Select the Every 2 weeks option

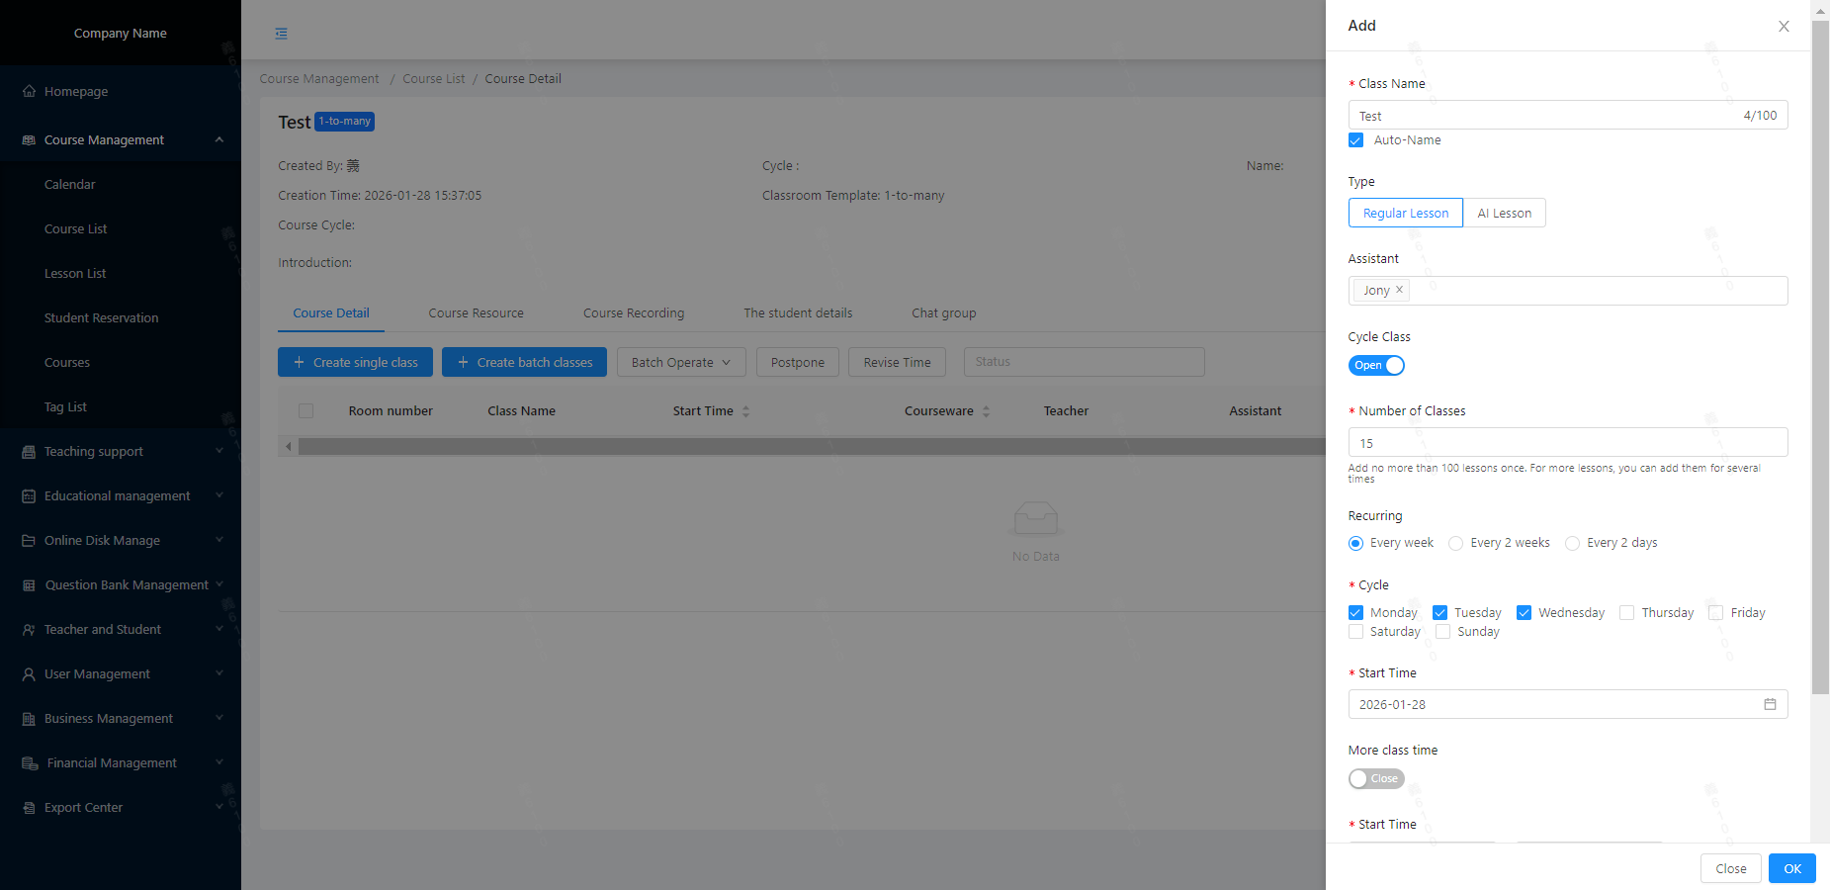coord(1455,543)
